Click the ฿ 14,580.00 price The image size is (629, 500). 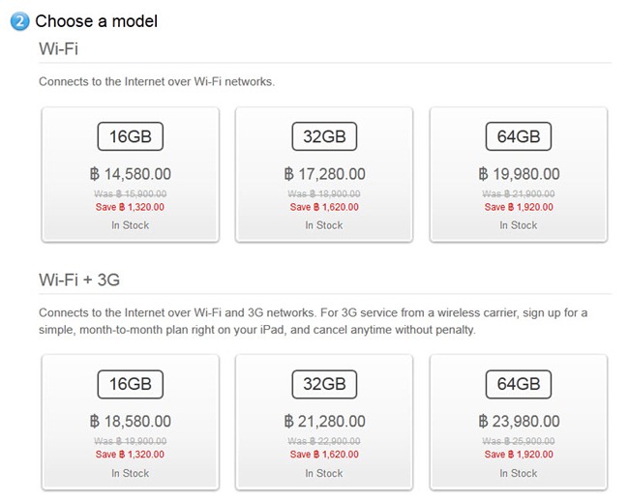coord(131,174)
